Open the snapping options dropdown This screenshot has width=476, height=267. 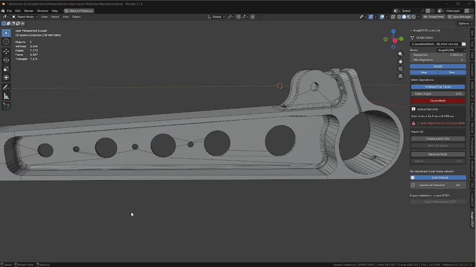coord(245,17)
